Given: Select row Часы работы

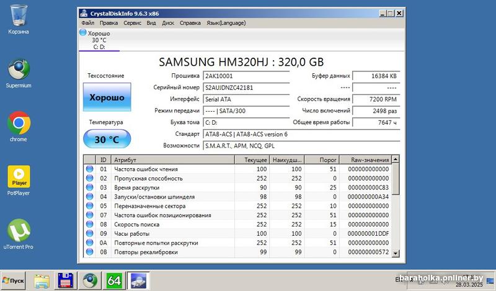Looking at the screenshot, I should click(237, 233).
